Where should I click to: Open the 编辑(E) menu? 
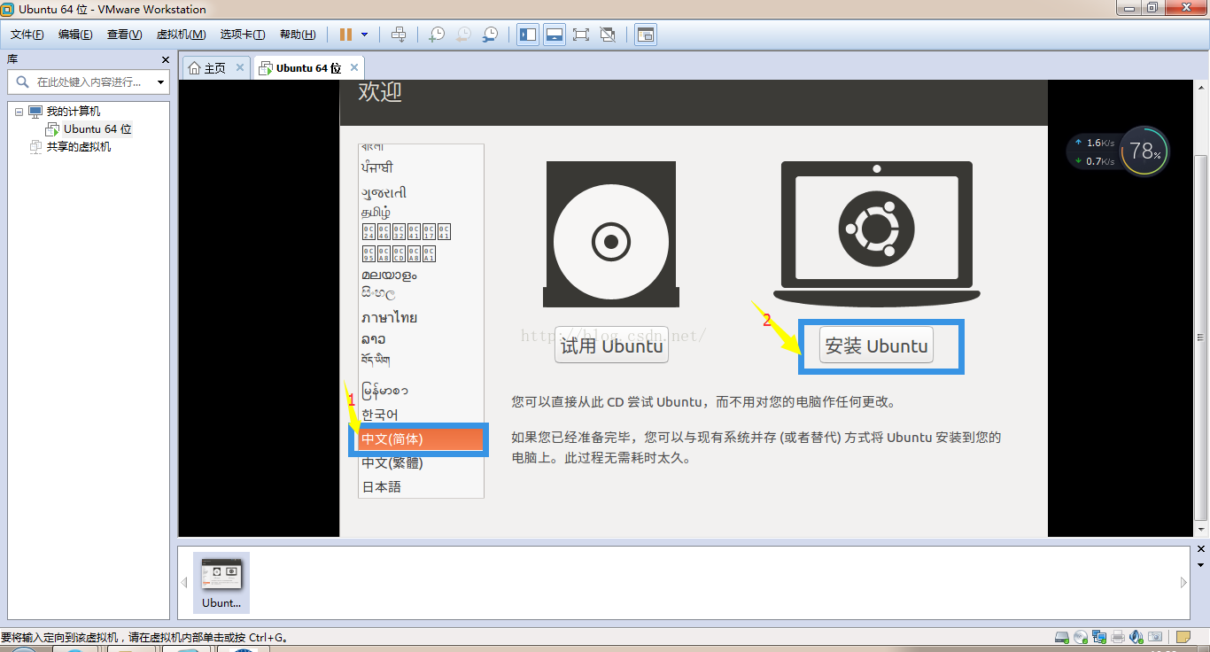[75, 35]
